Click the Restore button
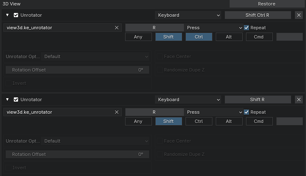The width and height of the screenshot is (306, 176). [267, 4]
